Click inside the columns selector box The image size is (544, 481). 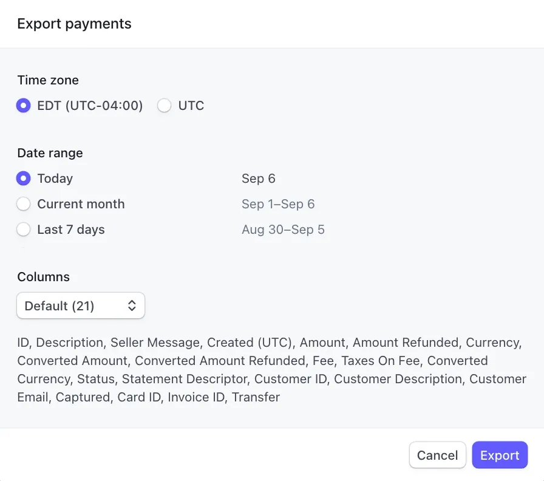tap(67, 305)
